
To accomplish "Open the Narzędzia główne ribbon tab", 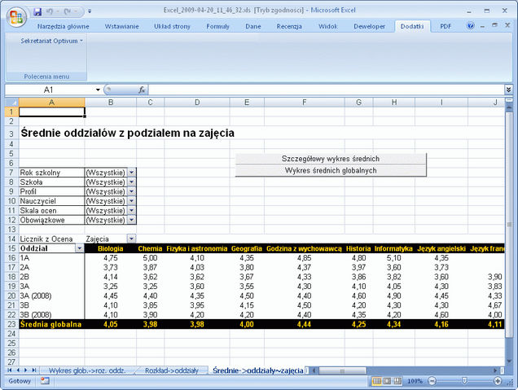I will pos(63,26).
